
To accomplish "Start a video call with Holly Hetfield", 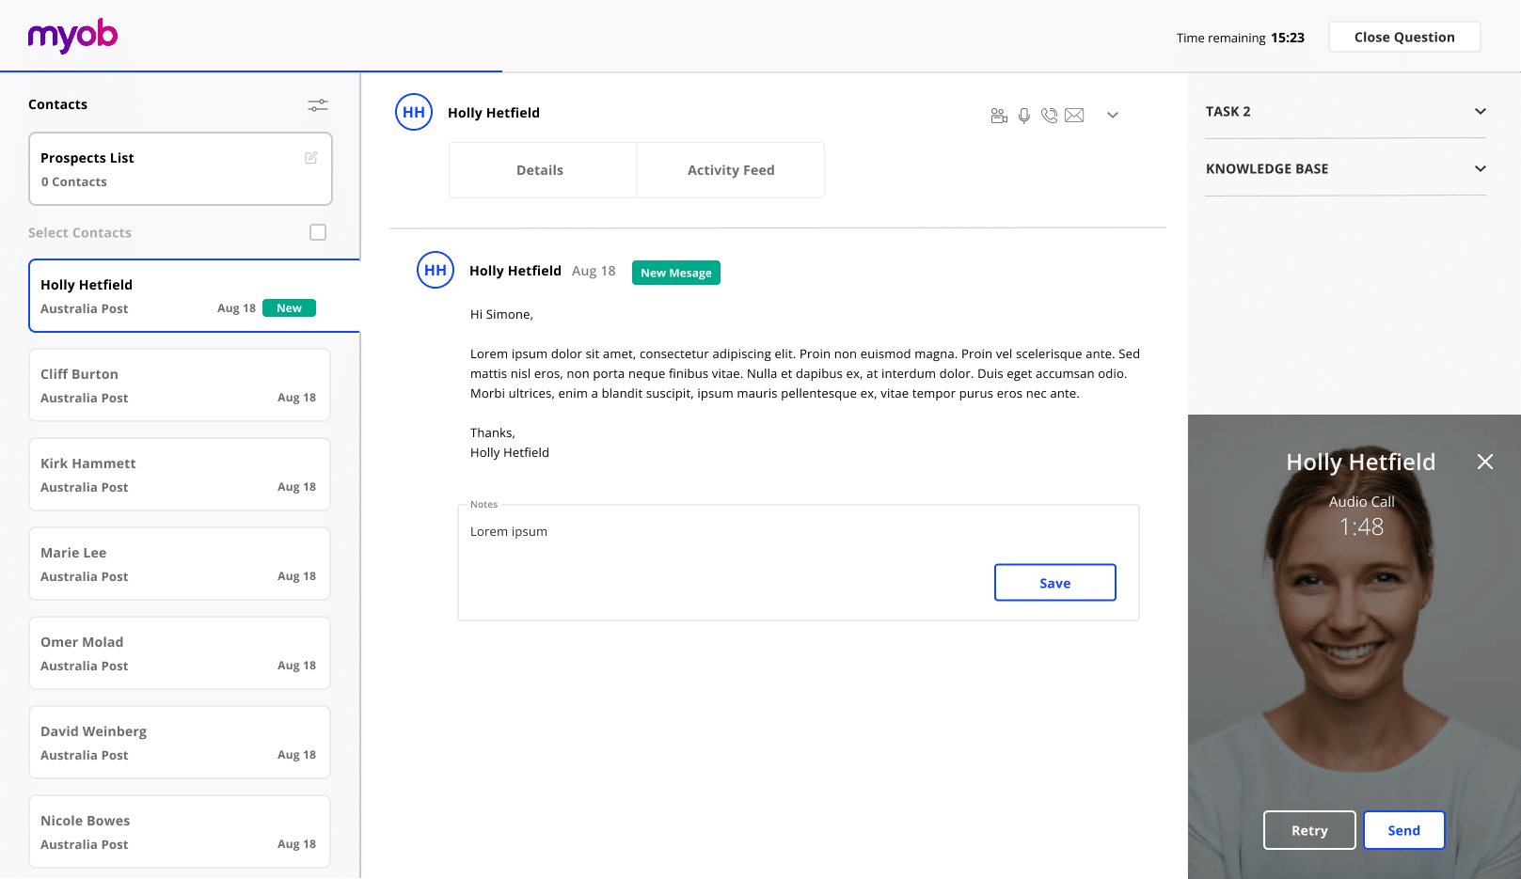I will point(999,115).
